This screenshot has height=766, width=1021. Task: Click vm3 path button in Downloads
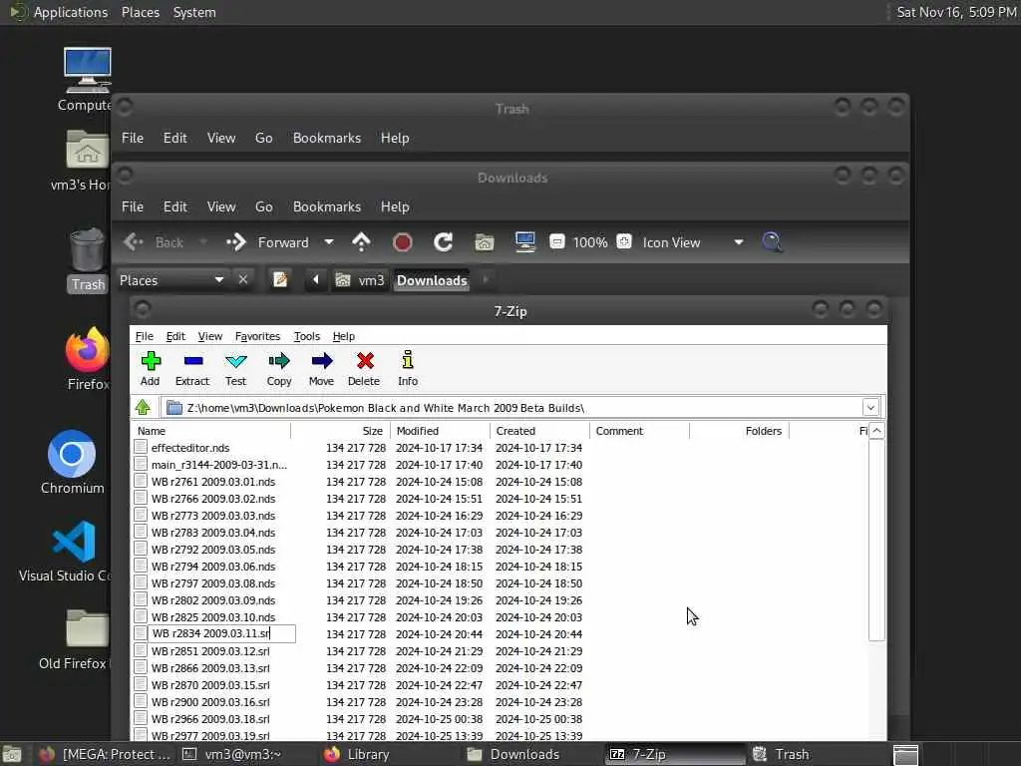pyautogui.click(x=361, y=280)
